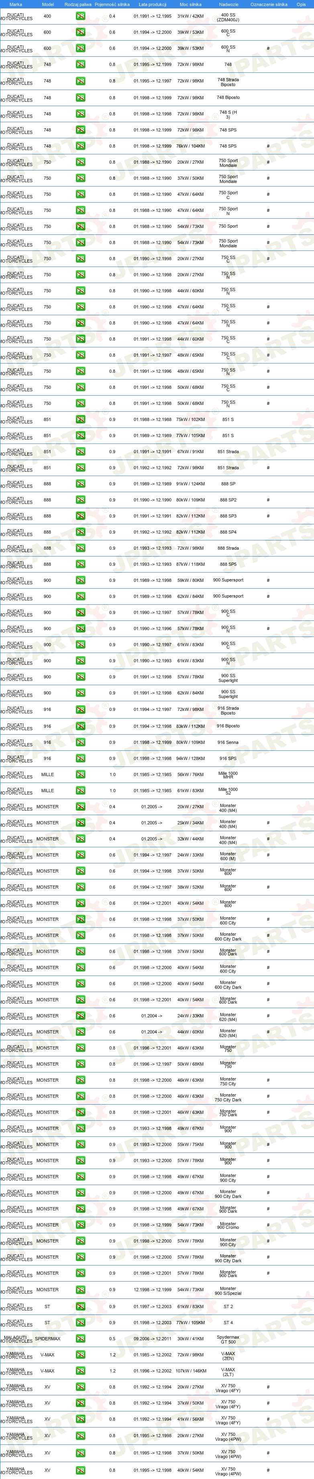Screen dimensions: 314x1479
Task: Click fuel icon in Mille 1000 S2 row
Action: pos(80,790)
